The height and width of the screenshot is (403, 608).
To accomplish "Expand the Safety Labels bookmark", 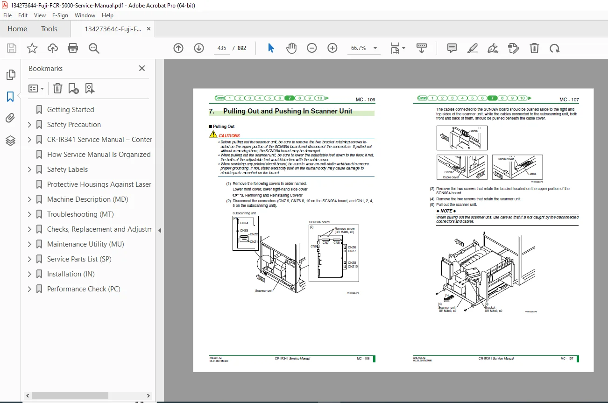I will (29, 170).
